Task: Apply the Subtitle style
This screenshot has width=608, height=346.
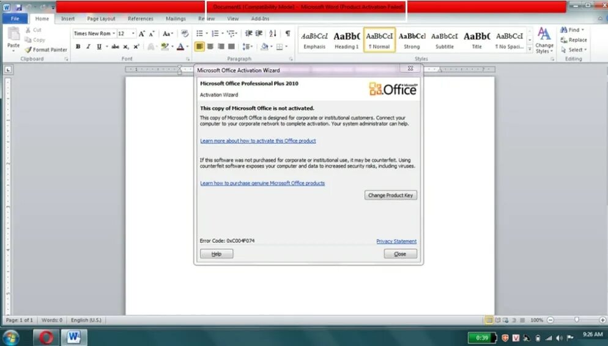Action: 444,40
